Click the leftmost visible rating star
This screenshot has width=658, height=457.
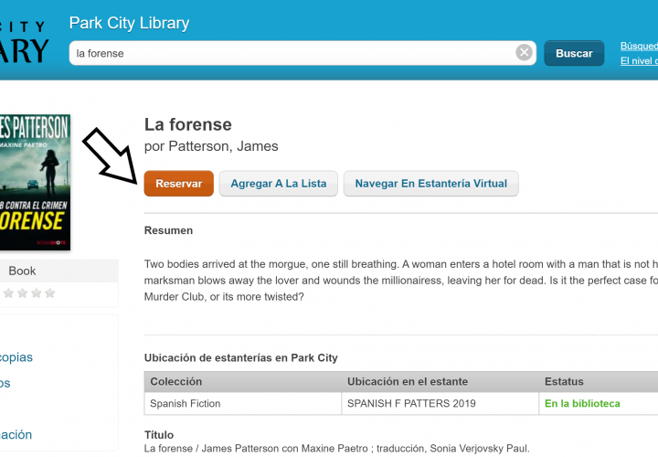click(x=8, y=293)
